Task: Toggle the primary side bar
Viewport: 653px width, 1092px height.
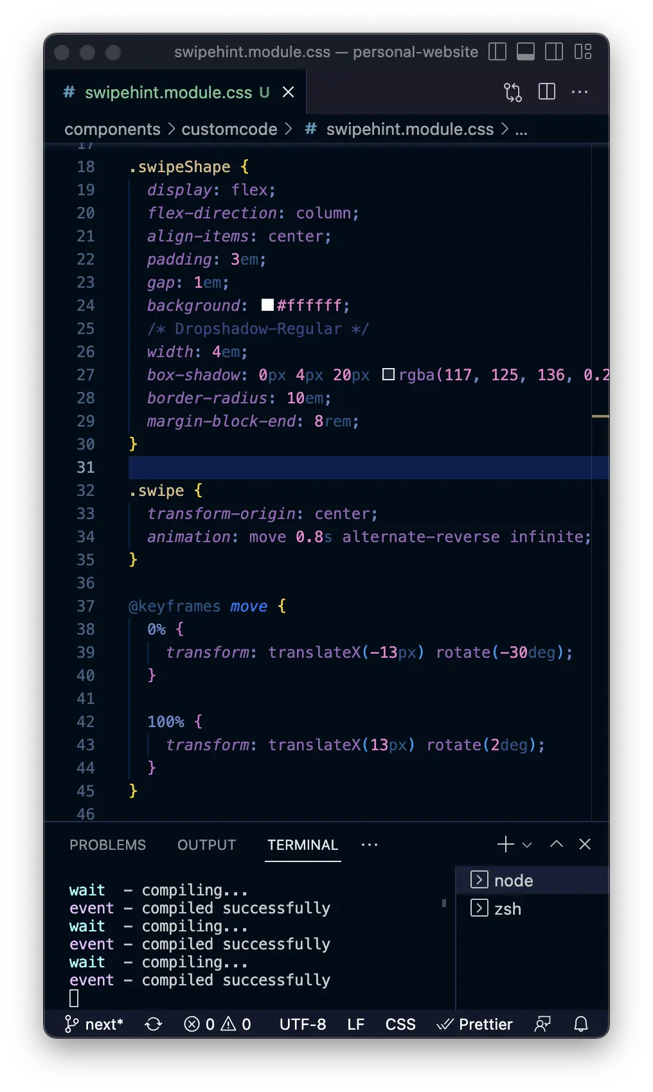Action: click(497, 52)
